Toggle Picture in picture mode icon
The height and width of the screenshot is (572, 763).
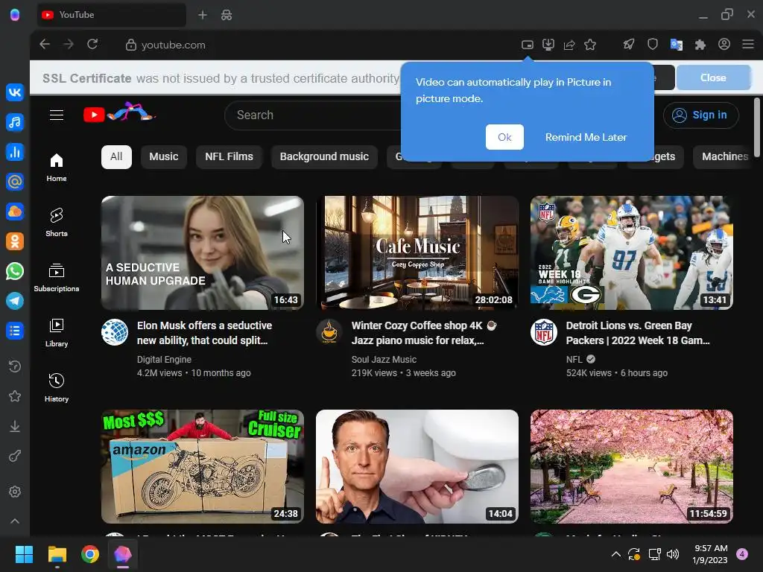coord(528,45)
